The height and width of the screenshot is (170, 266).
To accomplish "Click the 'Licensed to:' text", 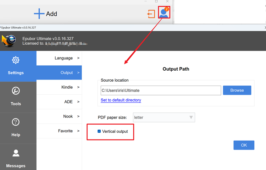I will pos(33,44).
